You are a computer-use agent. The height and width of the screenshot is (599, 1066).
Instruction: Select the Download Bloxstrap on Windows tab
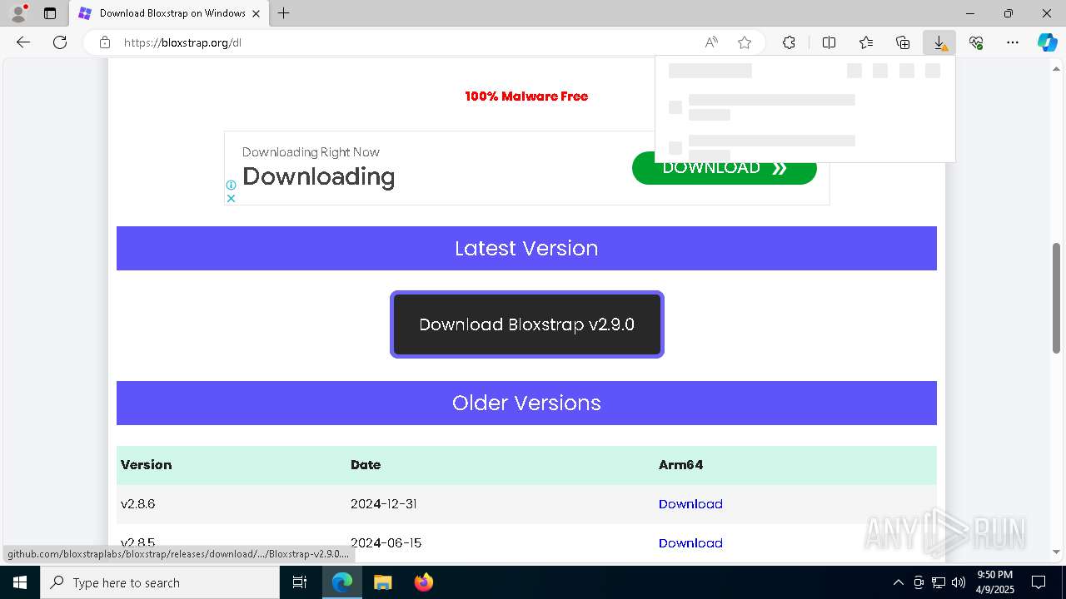coord(168,13)
